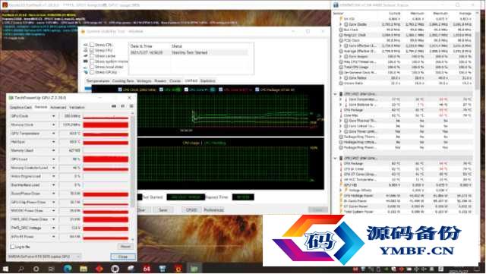Switch to the Statistics tab
Screen dimensions: 486x274
(x=207, y=81)
